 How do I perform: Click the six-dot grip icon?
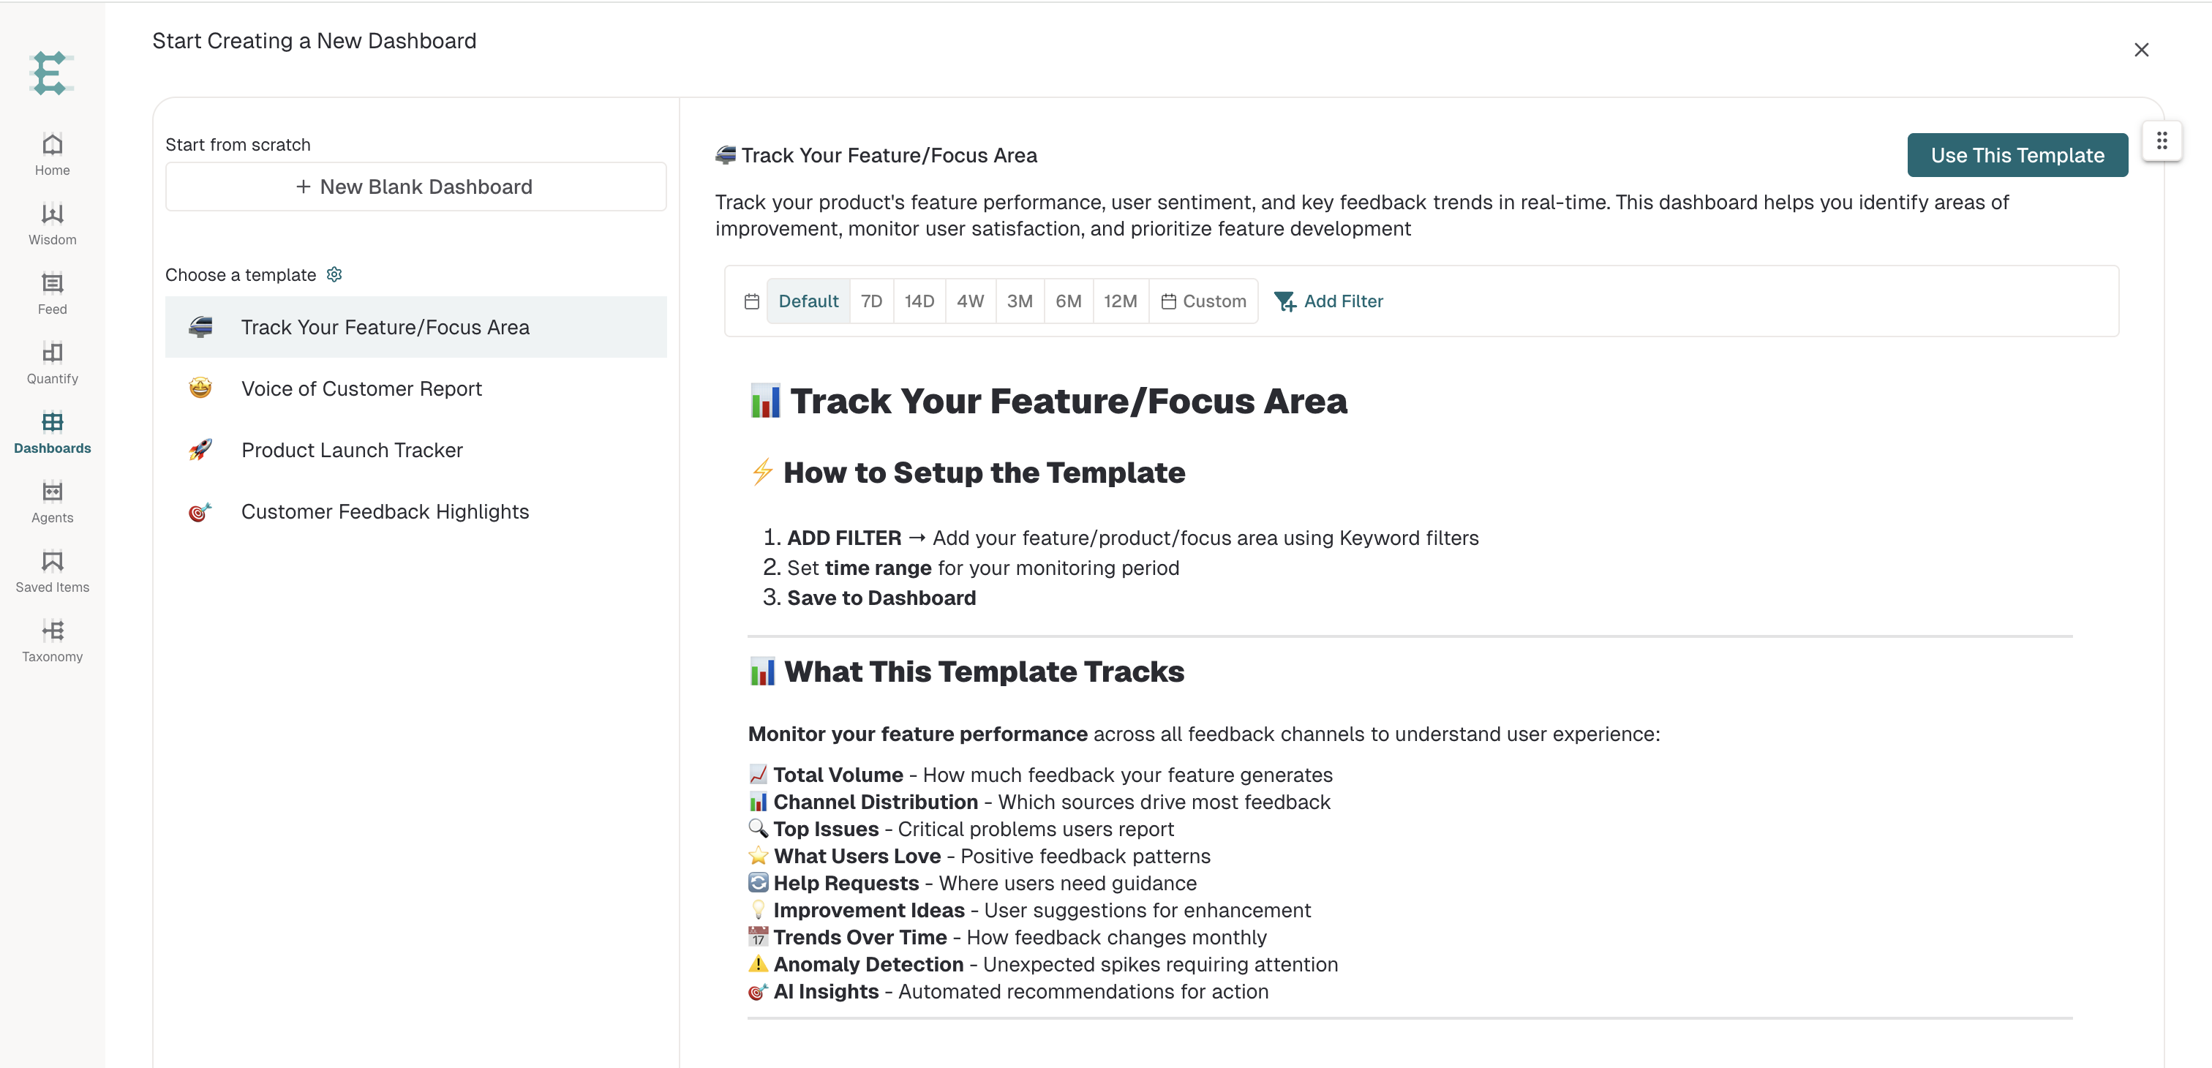click(x=2162, y=140)
